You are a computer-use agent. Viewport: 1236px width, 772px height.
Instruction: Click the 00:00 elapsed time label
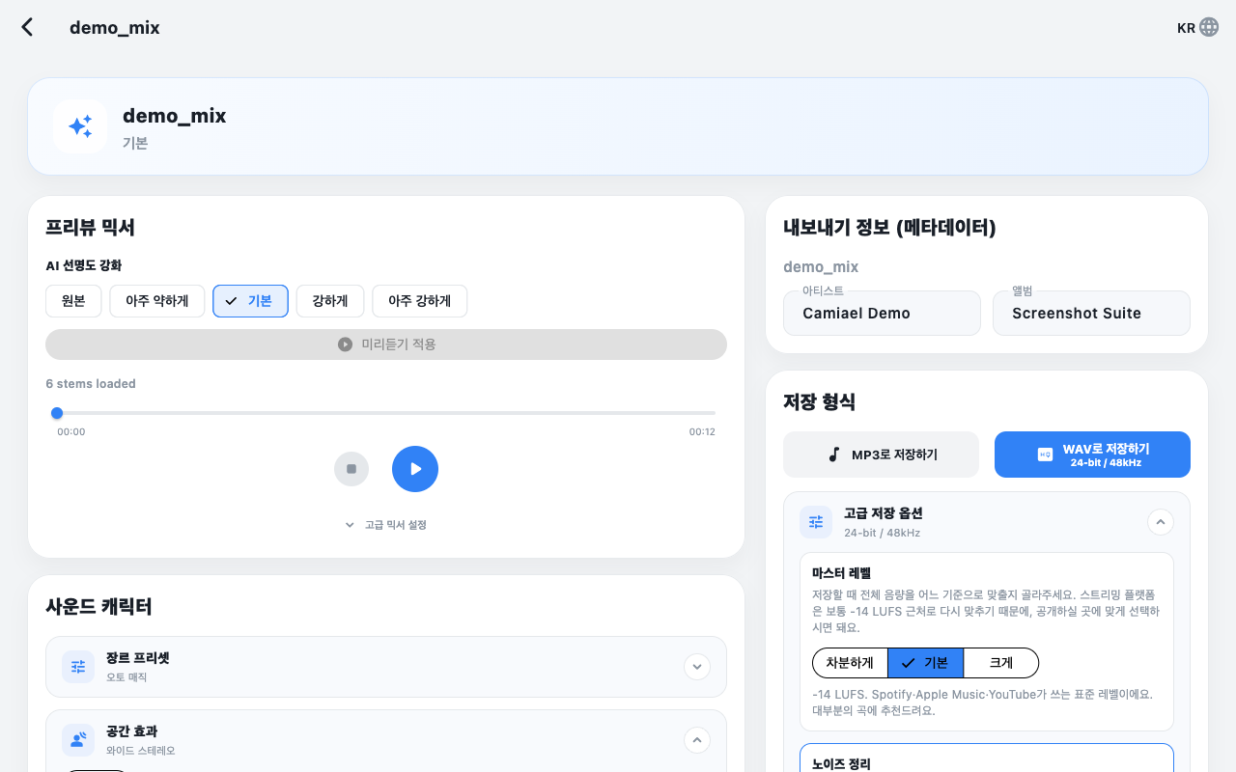(71, 432)
